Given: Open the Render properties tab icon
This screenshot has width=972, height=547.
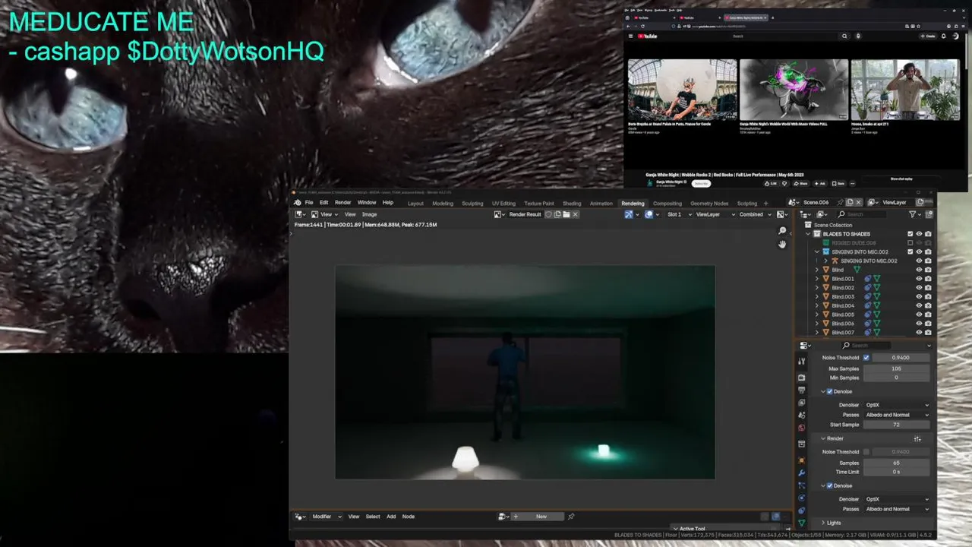Looking at the screenshot, I should 801,378.
